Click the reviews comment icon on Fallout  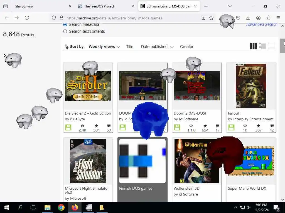click(x=272, y=126)
